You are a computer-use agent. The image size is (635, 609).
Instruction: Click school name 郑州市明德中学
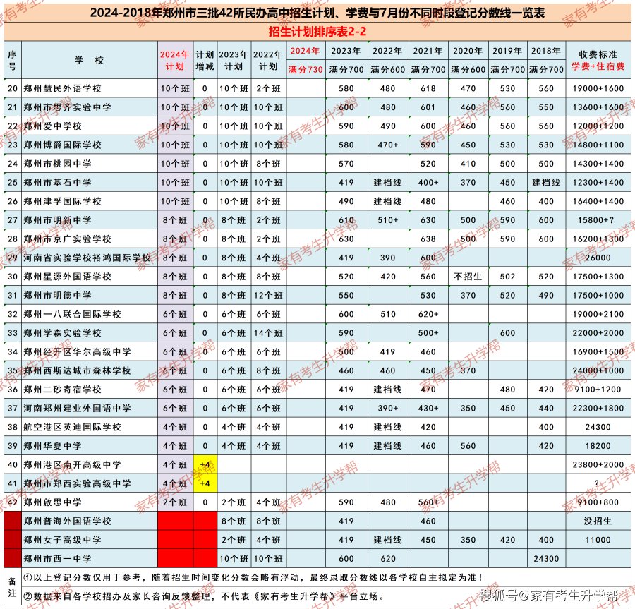click(x=58, y=296)
